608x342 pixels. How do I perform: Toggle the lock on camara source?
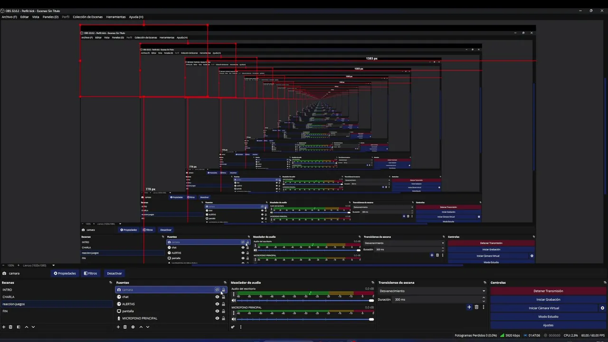pos(223,290)
